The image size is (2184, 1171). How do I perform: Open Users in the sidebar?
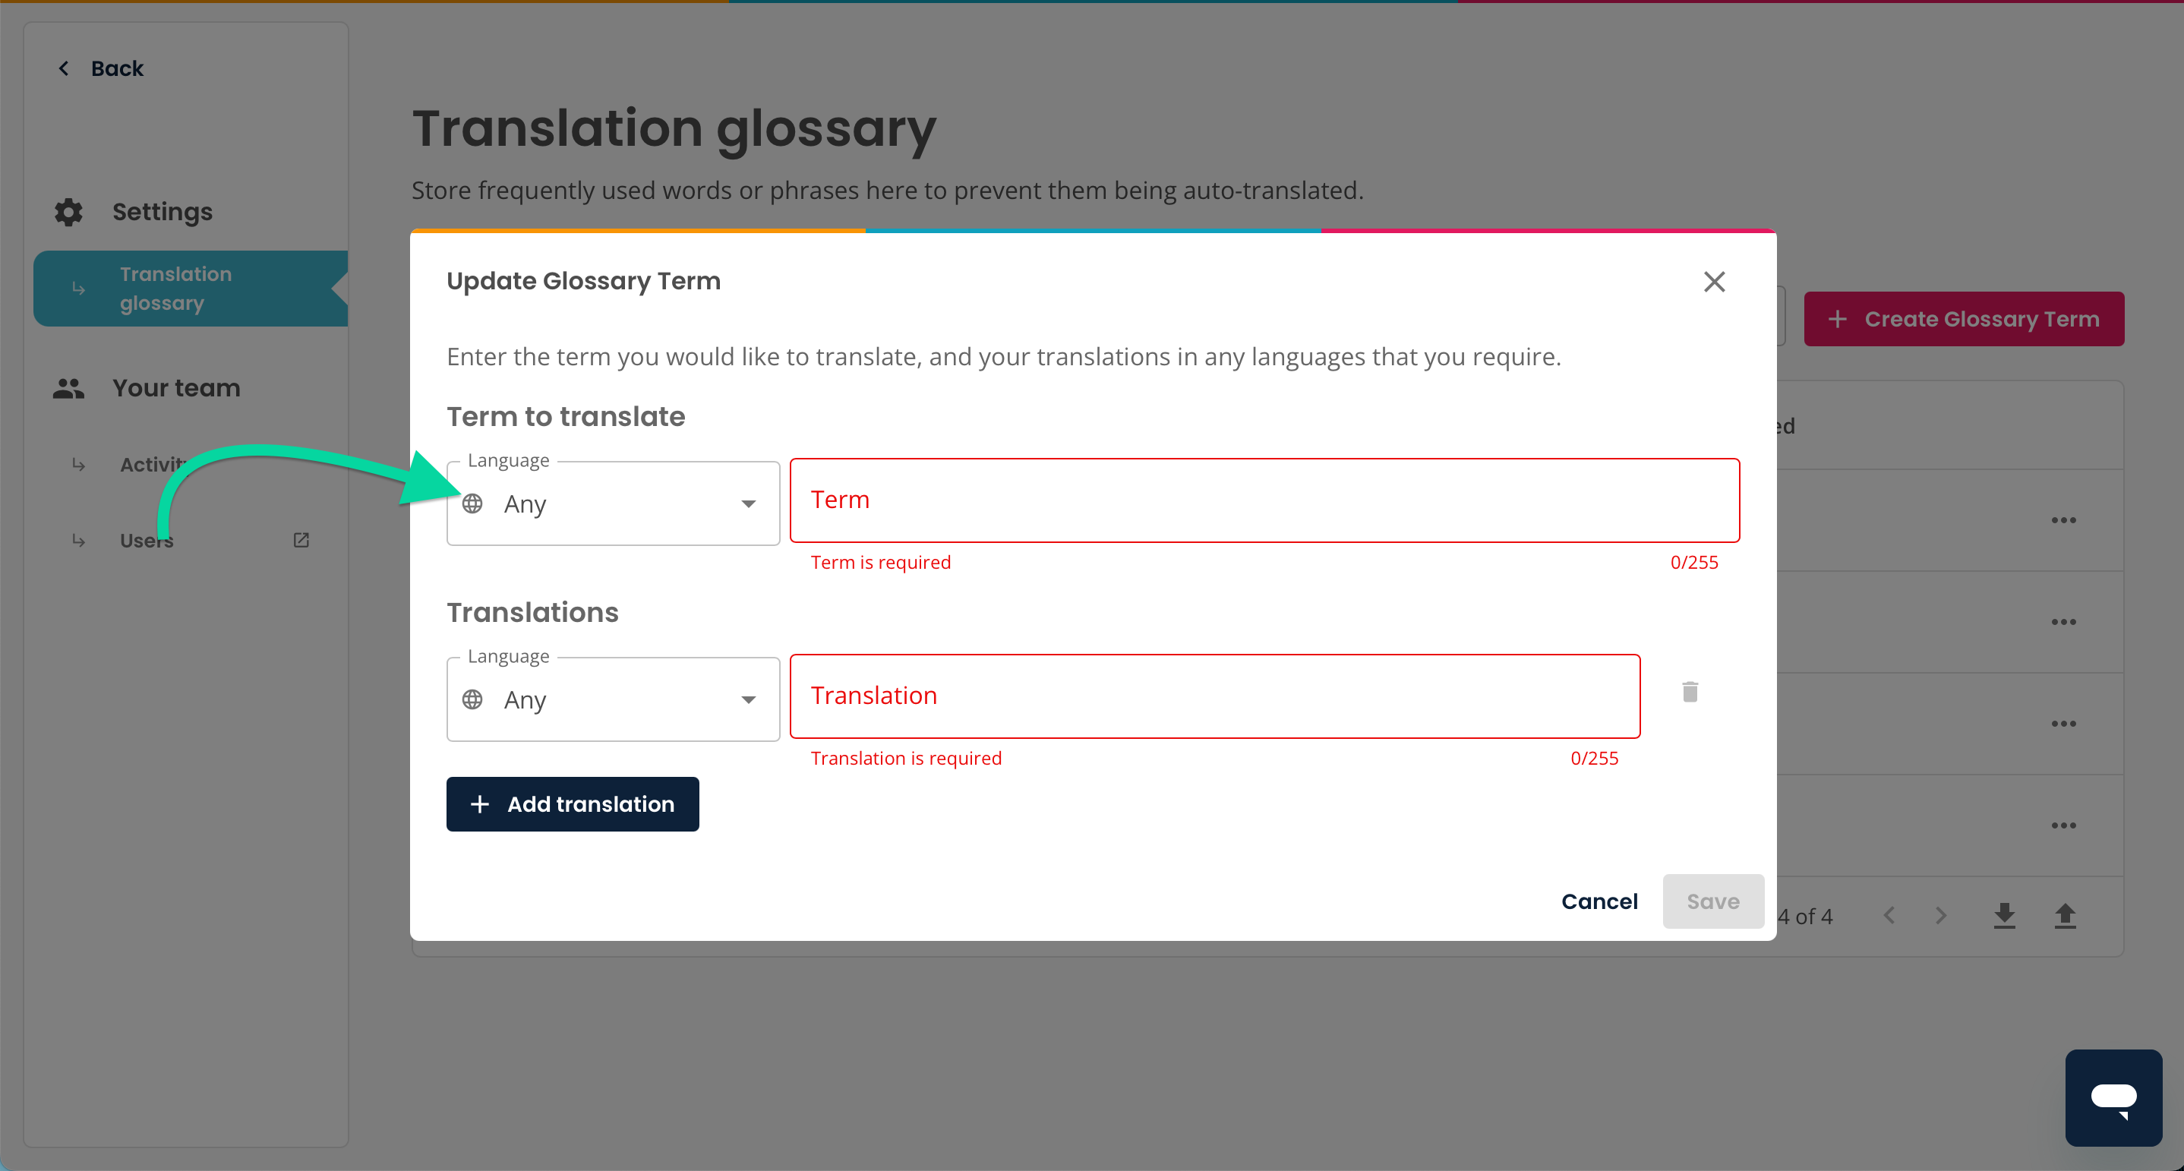click(x=147, y=540)
